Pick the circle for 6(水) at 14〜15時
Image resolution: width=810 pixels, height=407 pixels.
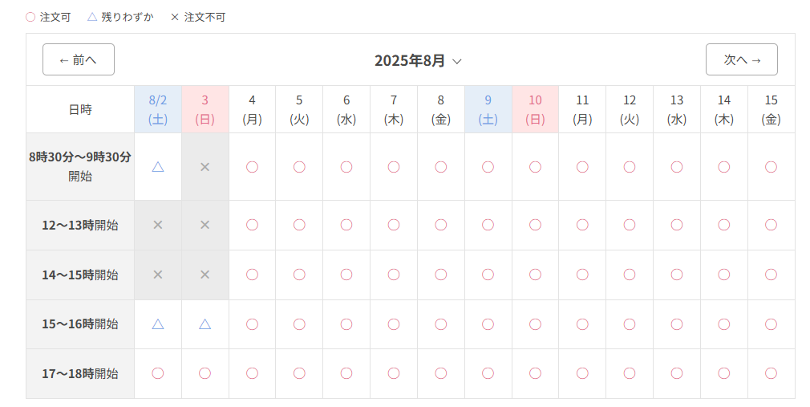[x=346, y=275]
